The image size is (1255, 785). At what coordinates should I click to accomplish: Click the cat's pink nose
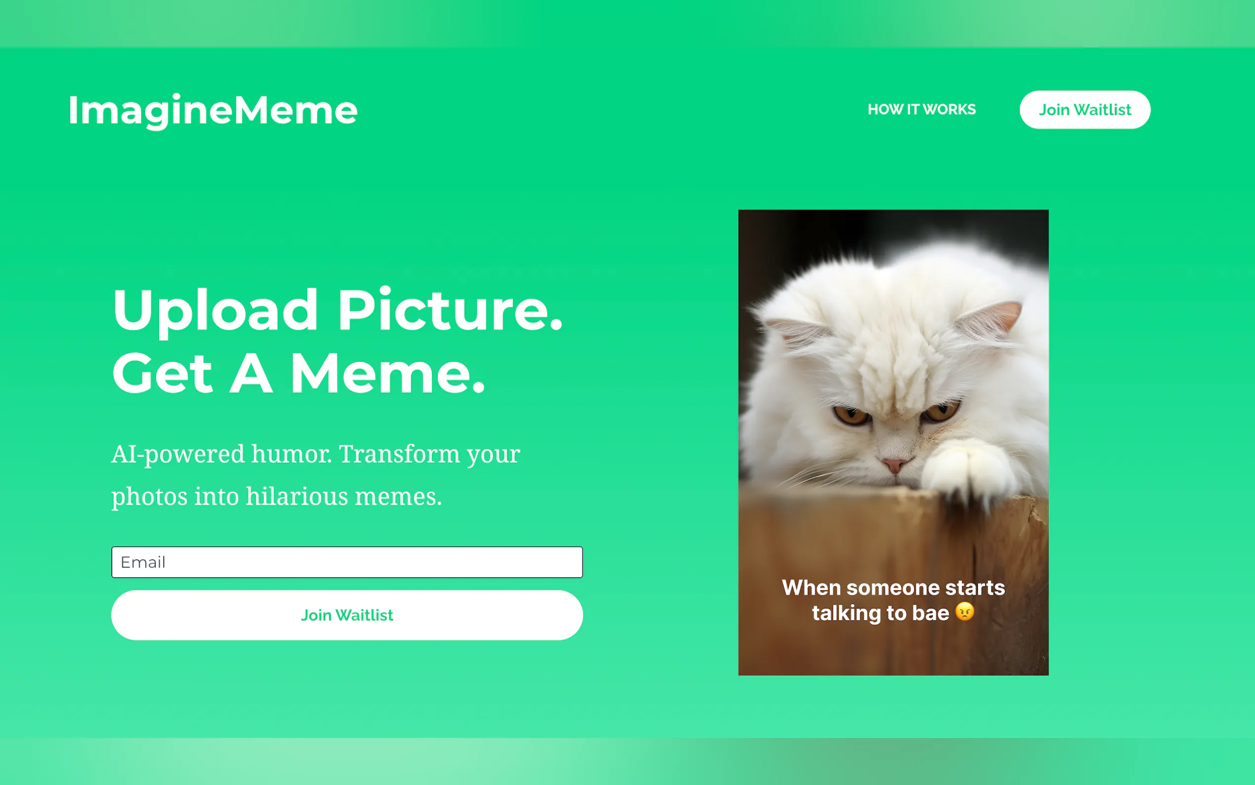pos(894,464)
